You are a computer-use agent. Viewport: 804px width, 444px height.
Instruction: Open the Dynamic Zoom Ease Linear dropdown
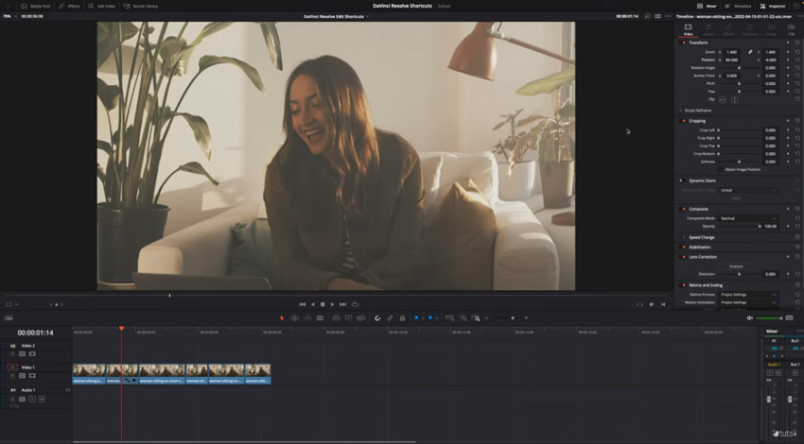click(748, 190)
